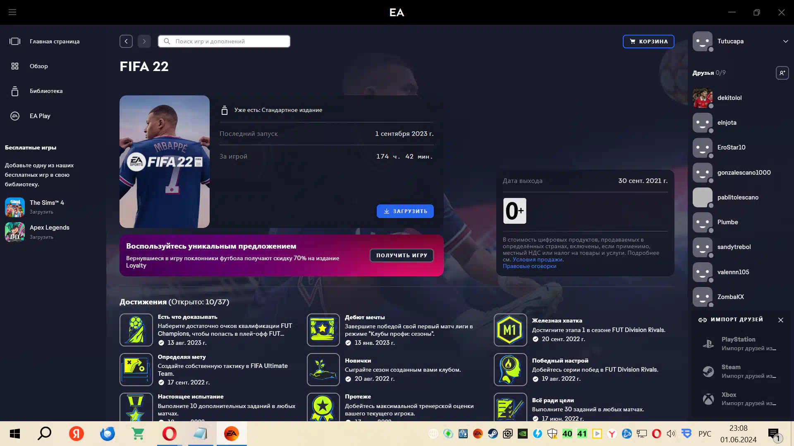The width and height of the screenshot is (794, 446).
Task: Open the hamburger menu
Action: click(x=12, y=12)
